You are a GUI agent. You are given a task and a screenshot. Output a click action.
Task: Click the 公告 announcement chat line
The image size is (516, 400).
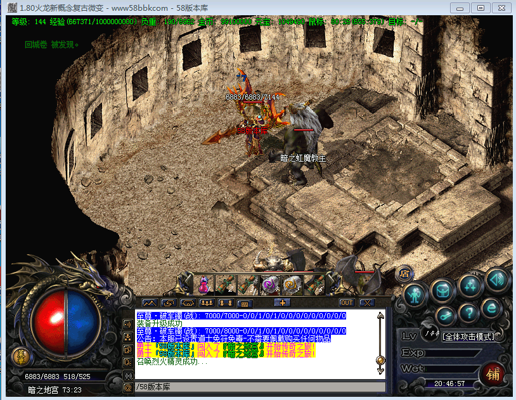pyautogui.click(x=234, y=339)
